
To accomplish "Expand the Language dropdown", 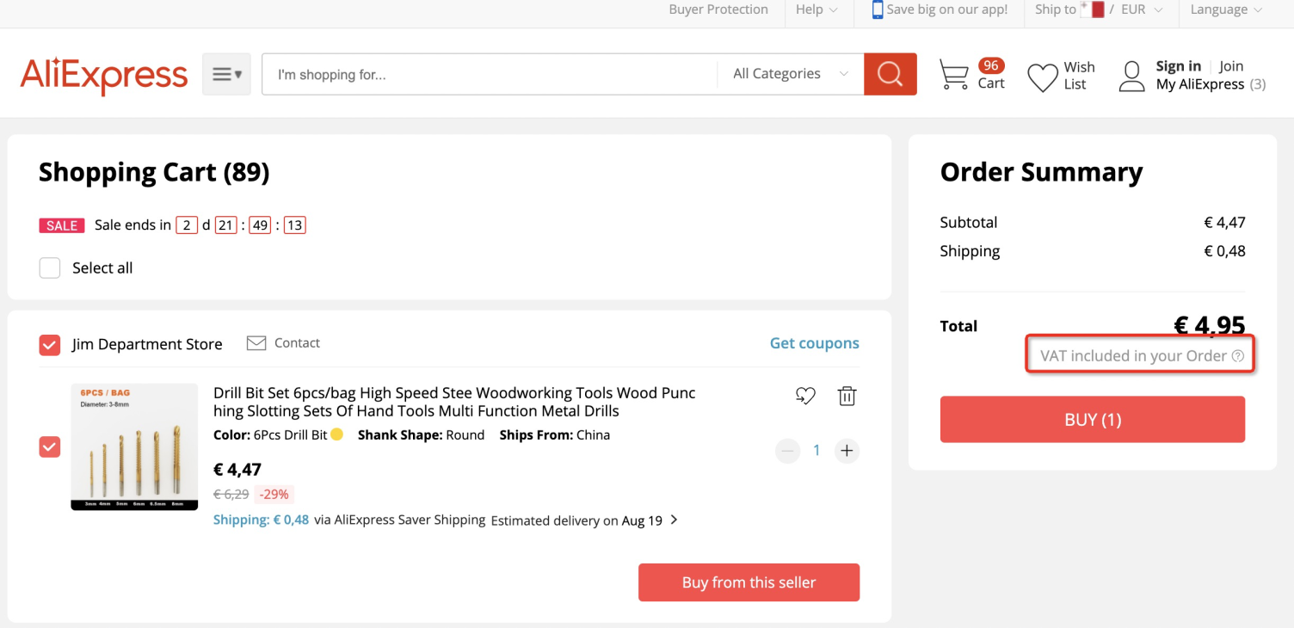I will 1226,9.
